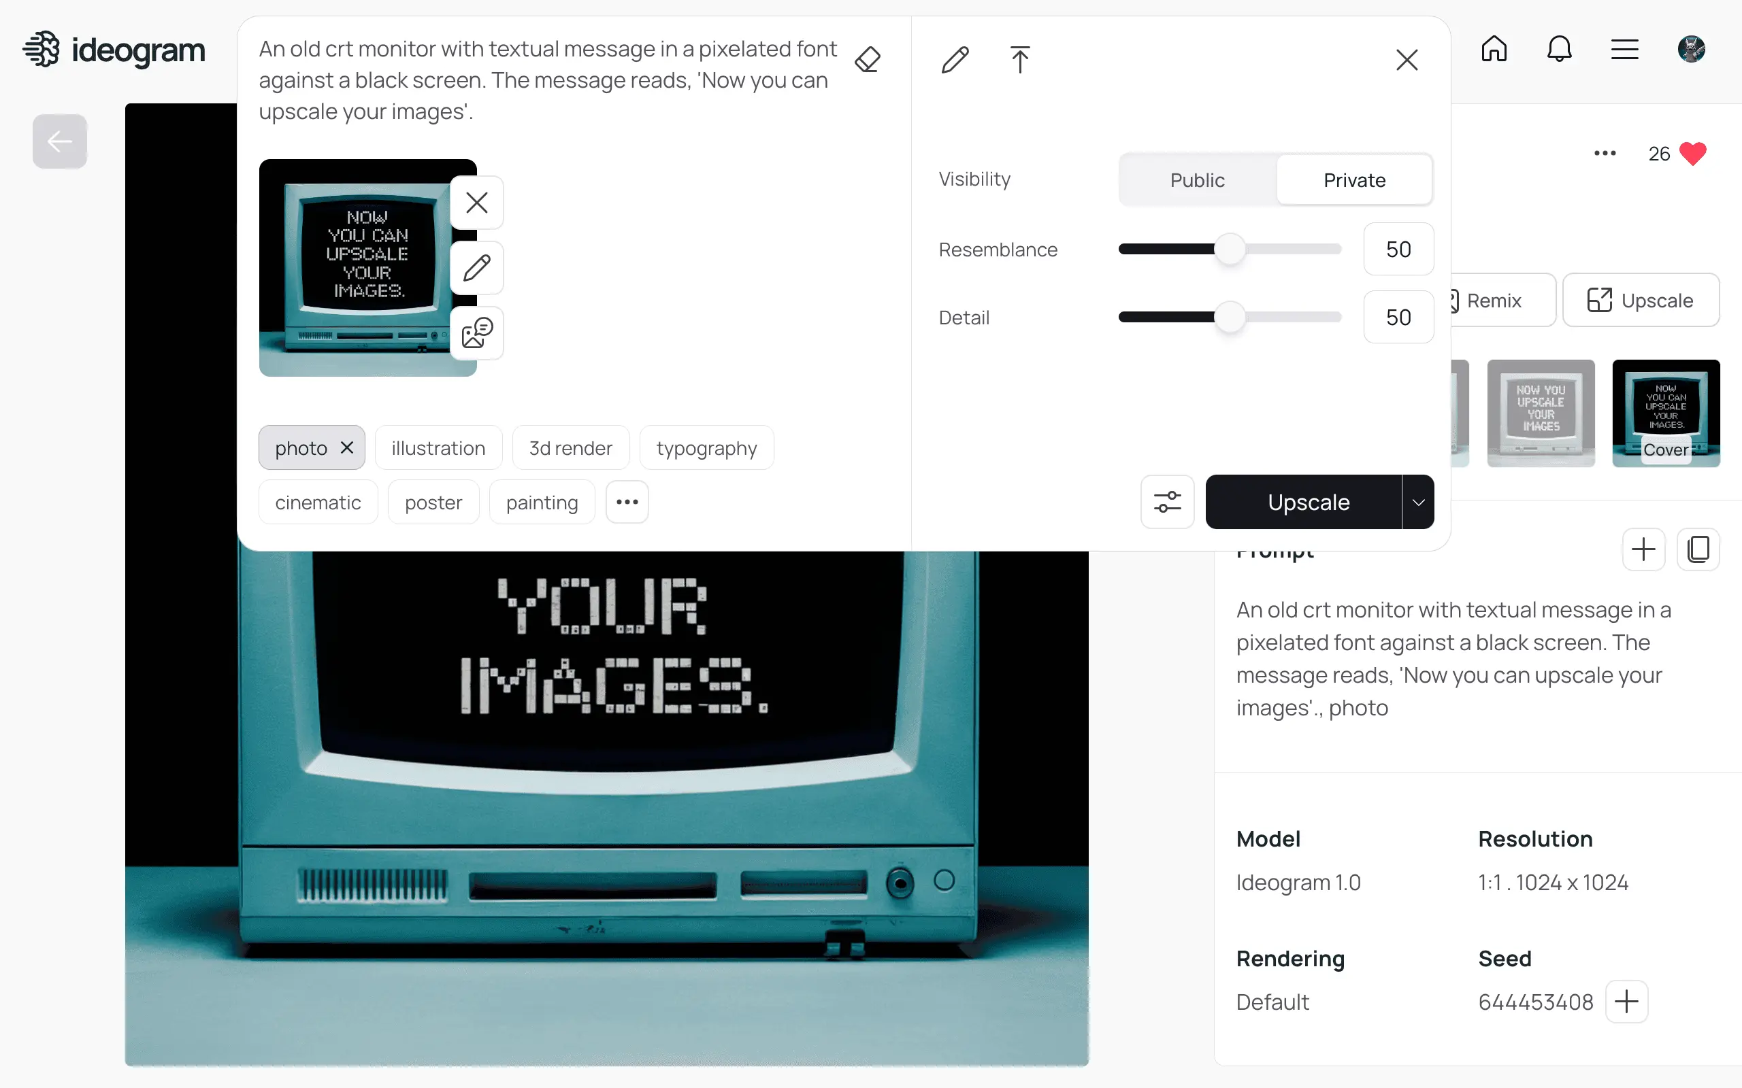
Task: Show more style tags with three dots
Action: click(x=627, y=503)
